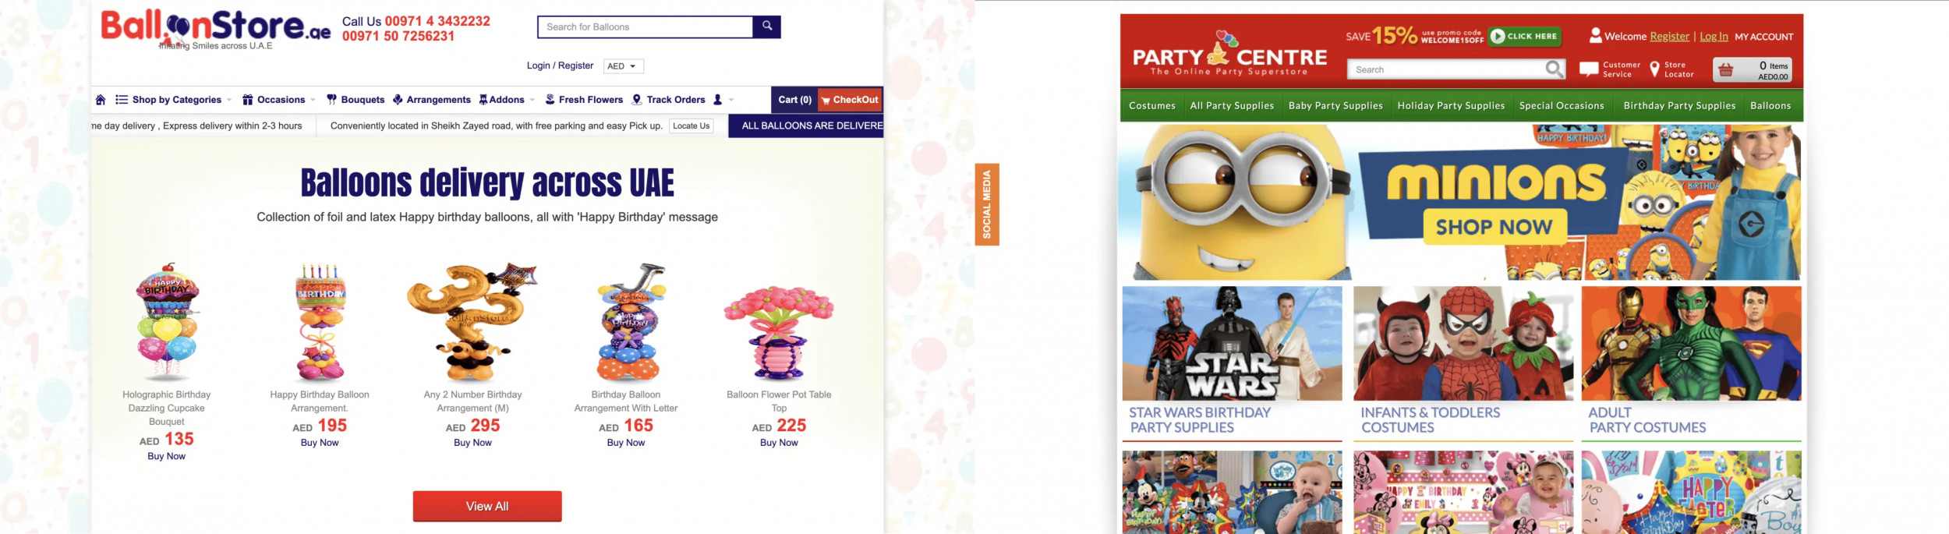Viewport: 1949px width, 534px height.
Task: Click the Search for Balloons field
Action: tap(646, 27)
